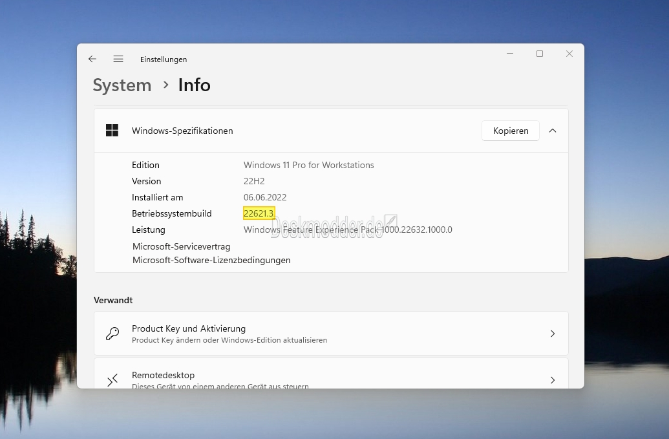The image size is (669, 439).
Task: Maximize the Einstellungen window
Action: pos(540,54)
